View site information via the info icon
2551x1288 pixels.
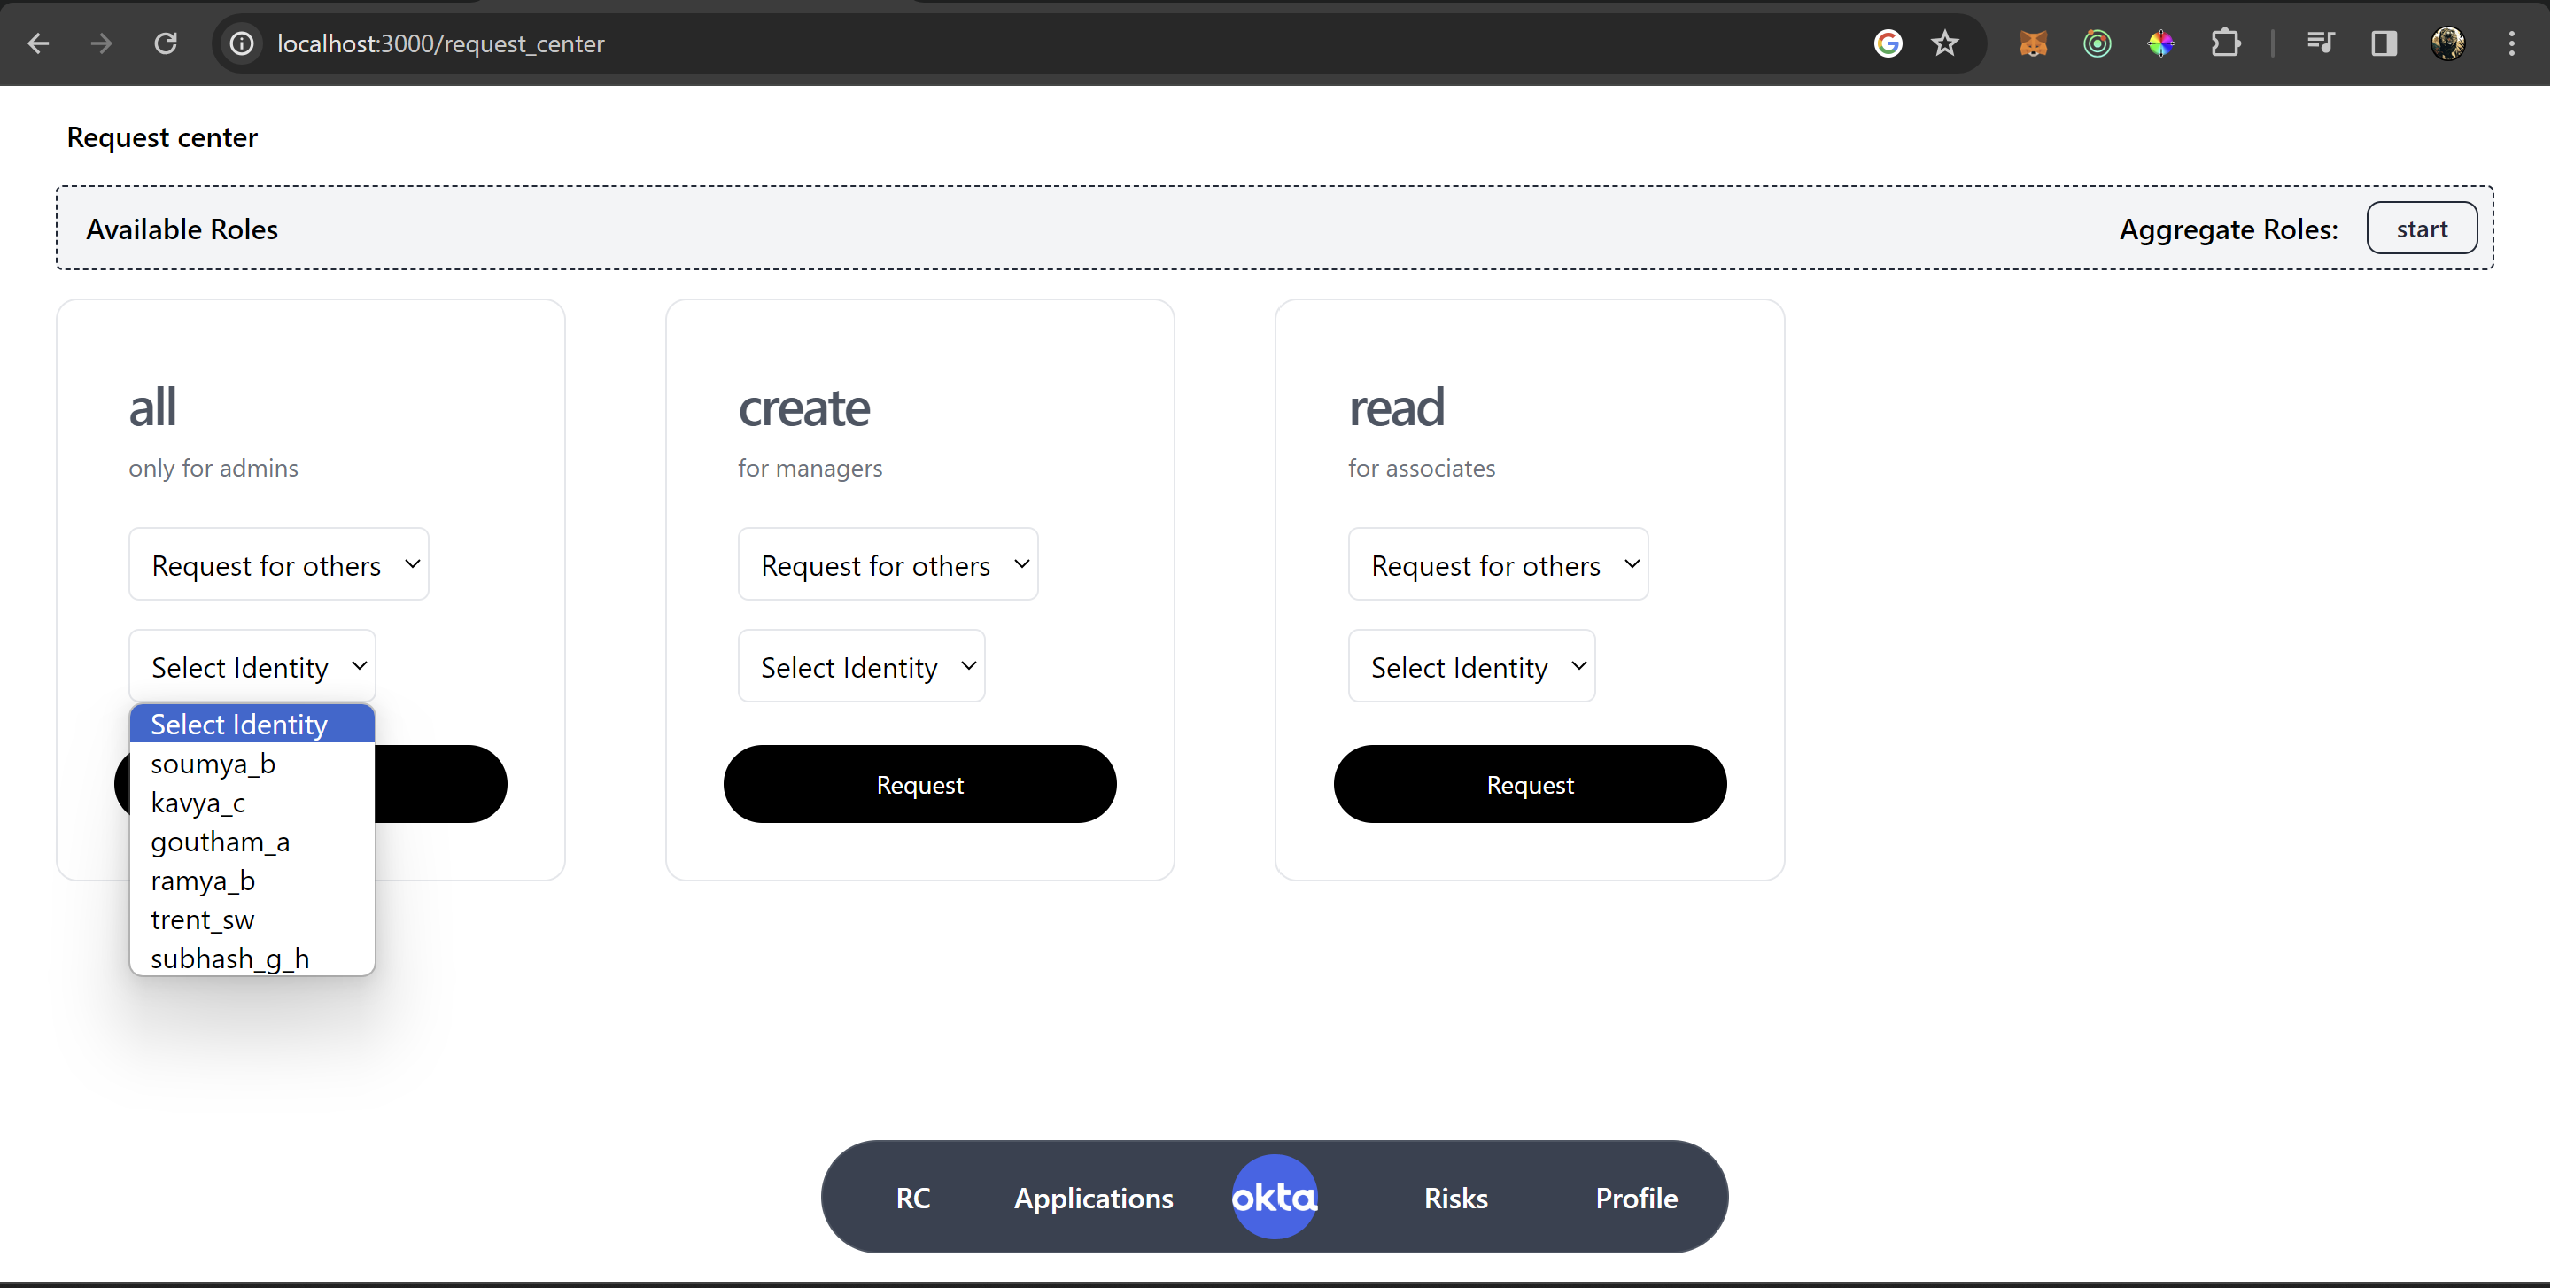click(241, 43)
